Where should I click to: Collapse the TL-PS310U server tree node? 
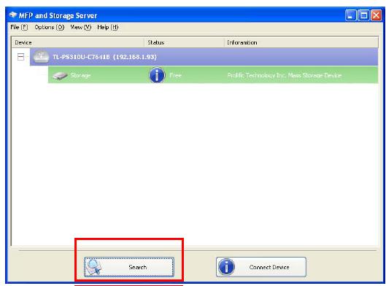[20, 57]
